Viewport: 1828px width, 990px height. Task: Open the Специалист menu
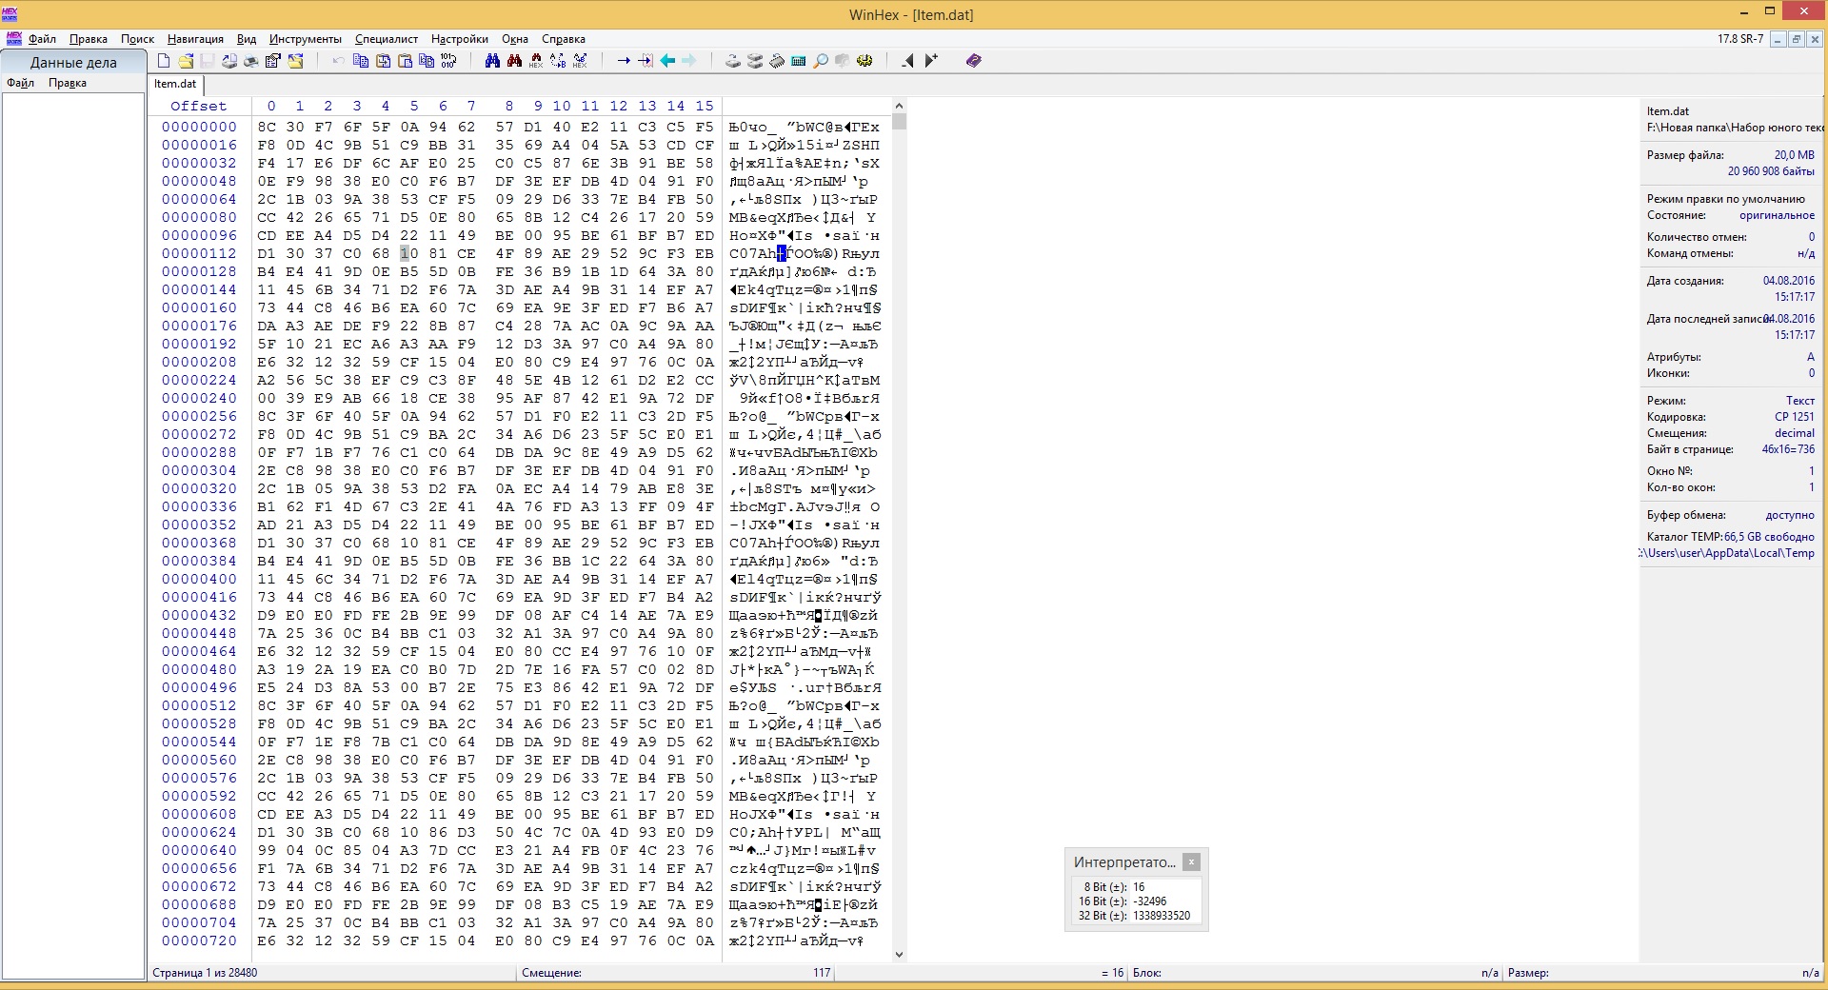[x=387, y=39]
